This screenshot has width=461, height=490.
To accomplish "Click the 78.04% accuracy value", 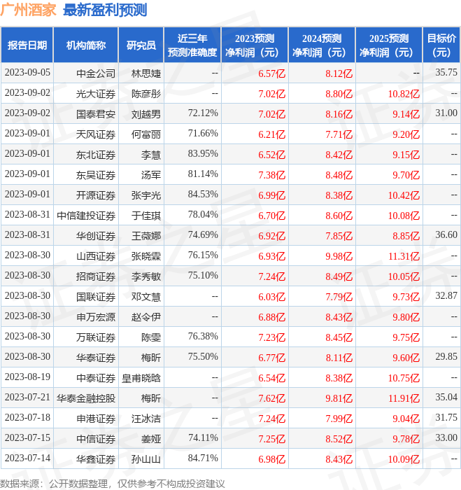I will (203, 215).
